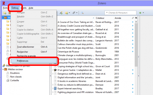Viewport: 153px width, 95px height.
Task: Select Non classés under Médias sociaux
Action: tap(16, 77)
